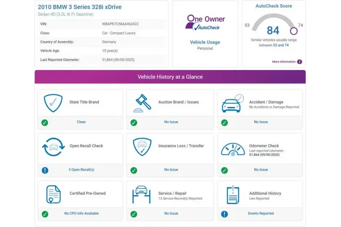Click the Open Recall Check arrows icon
The width and height of the screenshot is (341, 227).
click(53, 147)
